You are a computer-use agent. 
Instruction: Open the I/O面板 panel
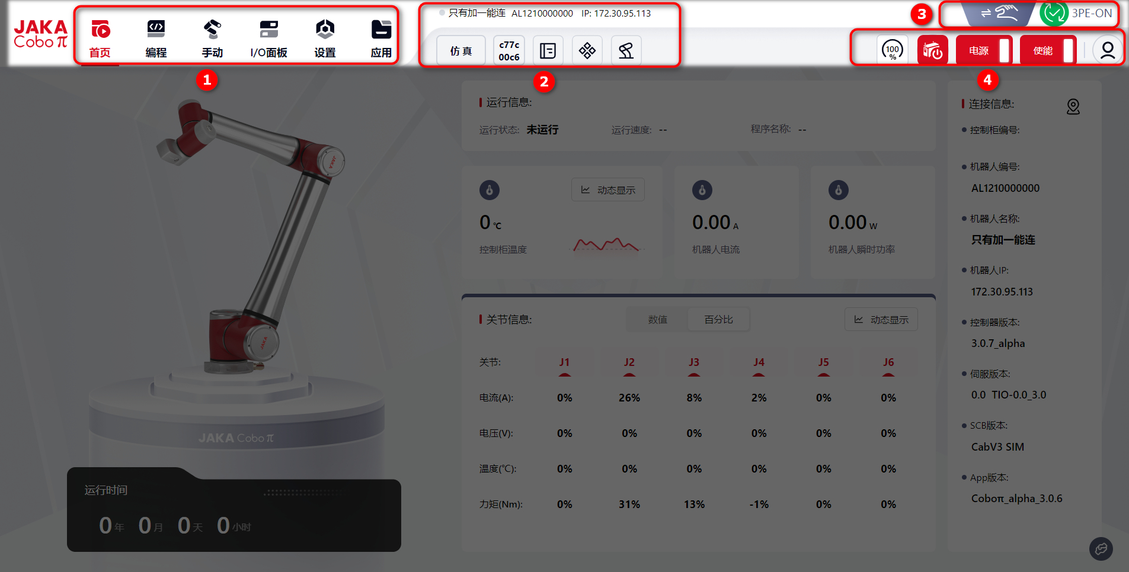pyautogui.click(x=268, y=38)
